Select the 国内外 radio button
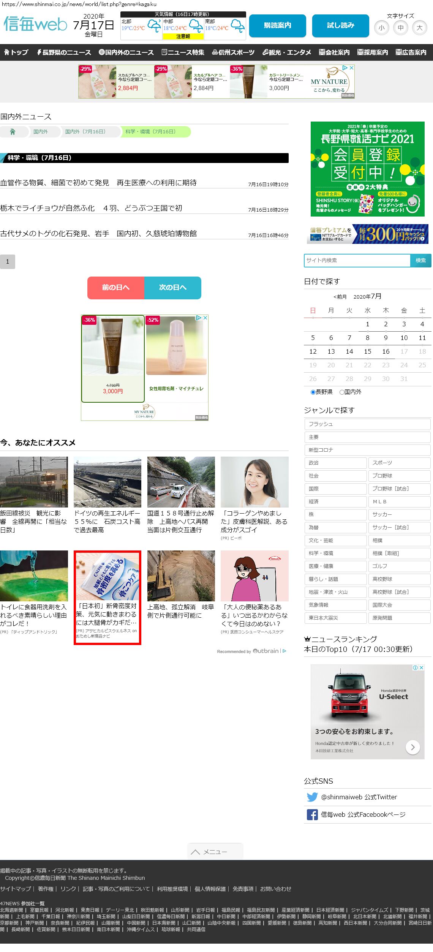The image size is (433, 952). pyautogui.click(x=342, y=392)
